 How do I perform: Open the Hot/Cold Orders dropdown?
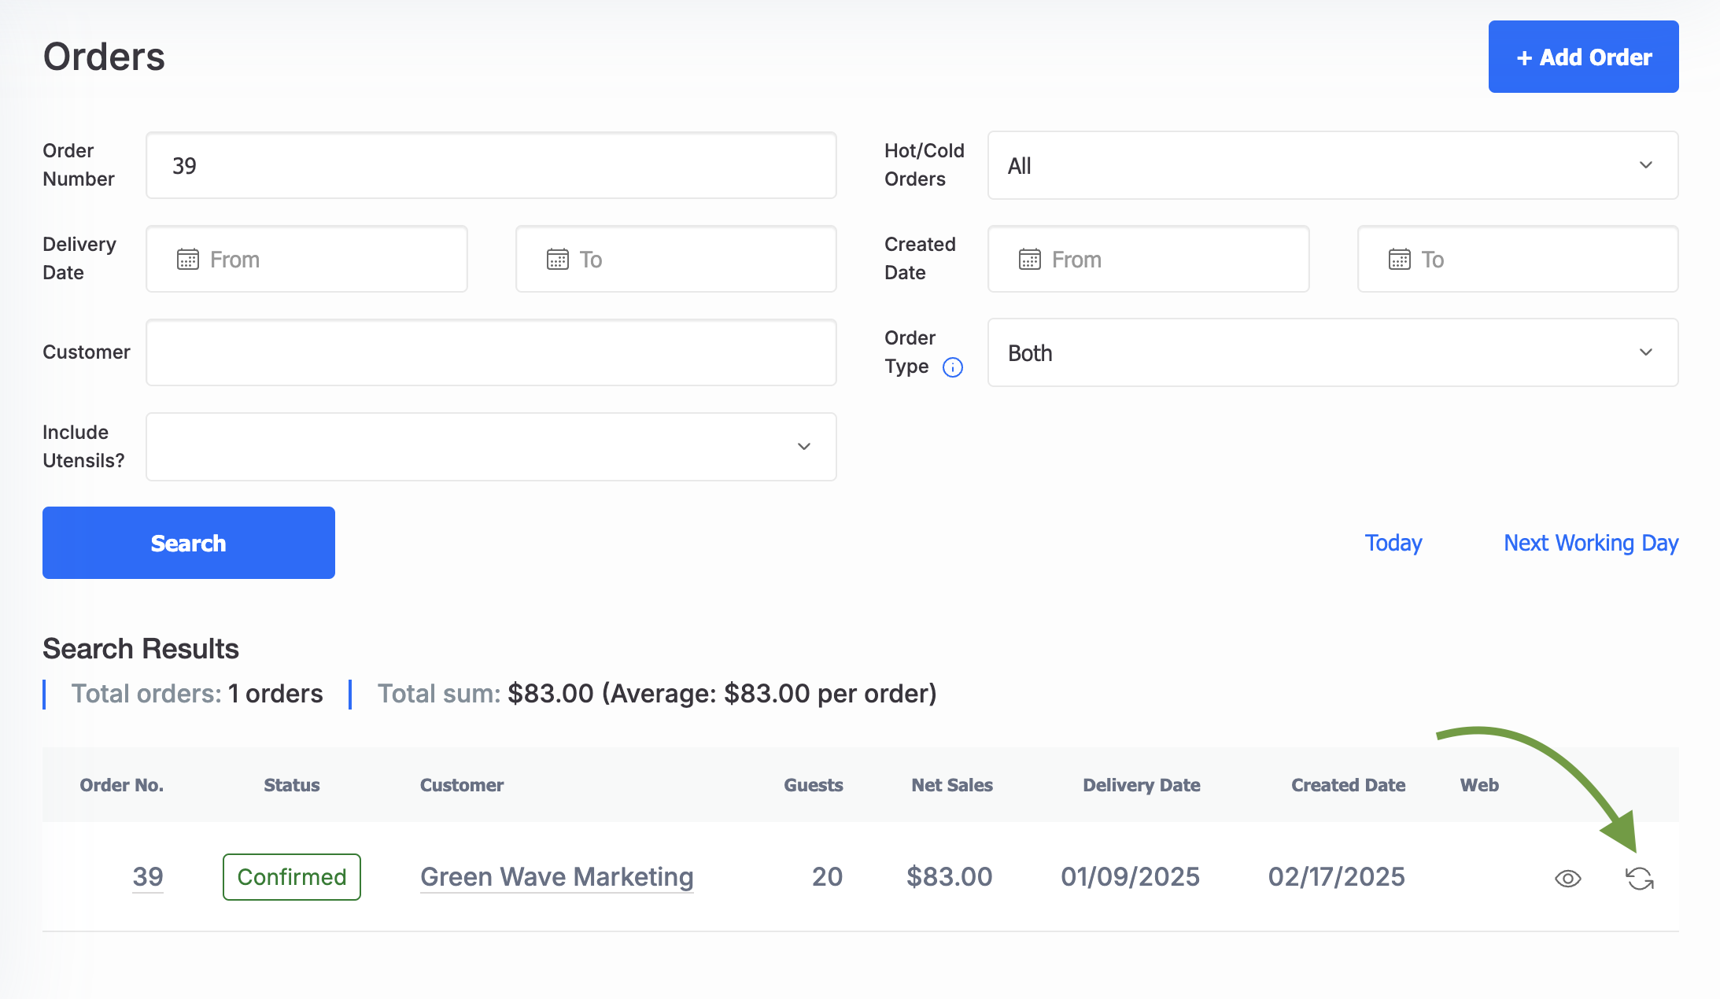click(1333, 165)
